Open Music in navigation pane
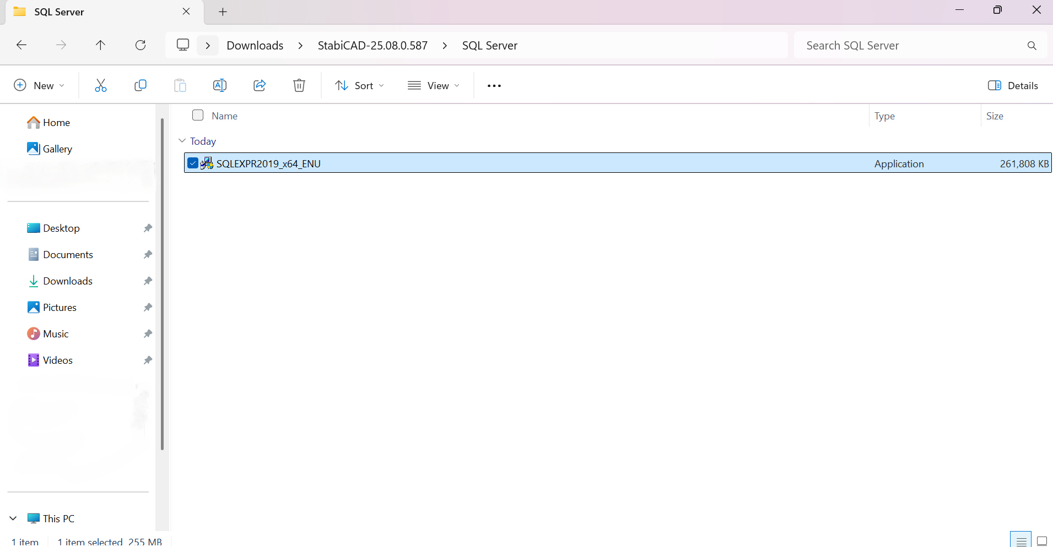Viewport: 1053px width, 547px height. click(x=48, y=333)
